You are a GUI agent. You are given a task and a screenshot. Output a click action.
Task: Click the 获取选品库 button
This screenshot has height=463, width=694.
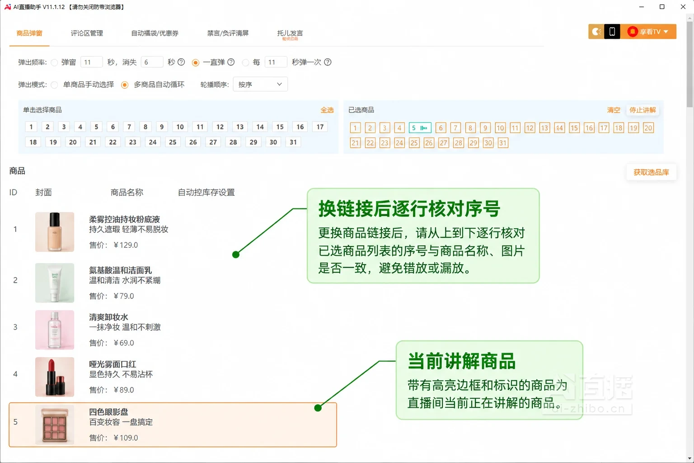651,172
